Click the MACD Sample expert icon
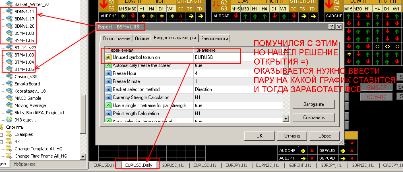 [10, 98]
